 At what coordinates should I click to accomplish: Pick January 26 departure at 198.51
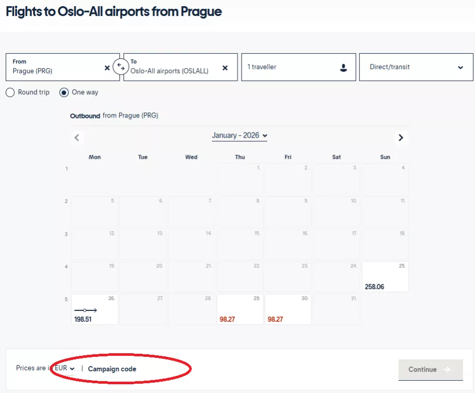pos(94,308)
